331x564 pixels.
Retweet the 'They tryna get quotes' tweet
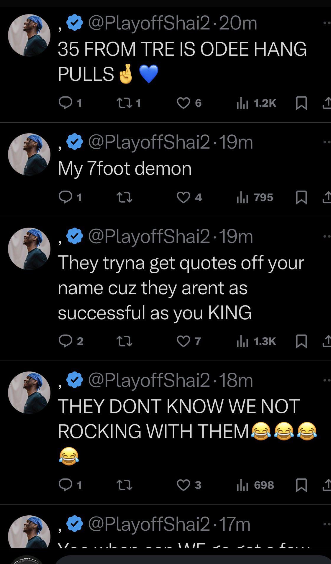(124, 341)
